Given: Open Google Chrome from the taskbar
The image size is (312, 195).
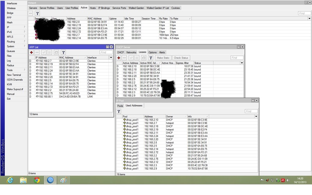Looking at the screenshot, I should [x=37, y=180].
